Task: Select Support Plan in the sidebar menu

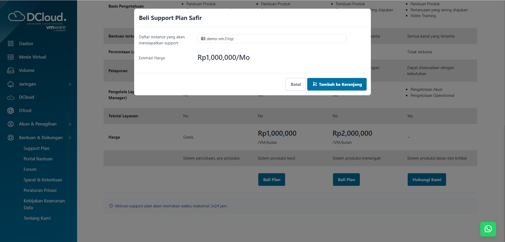Action: coord(36,148)
